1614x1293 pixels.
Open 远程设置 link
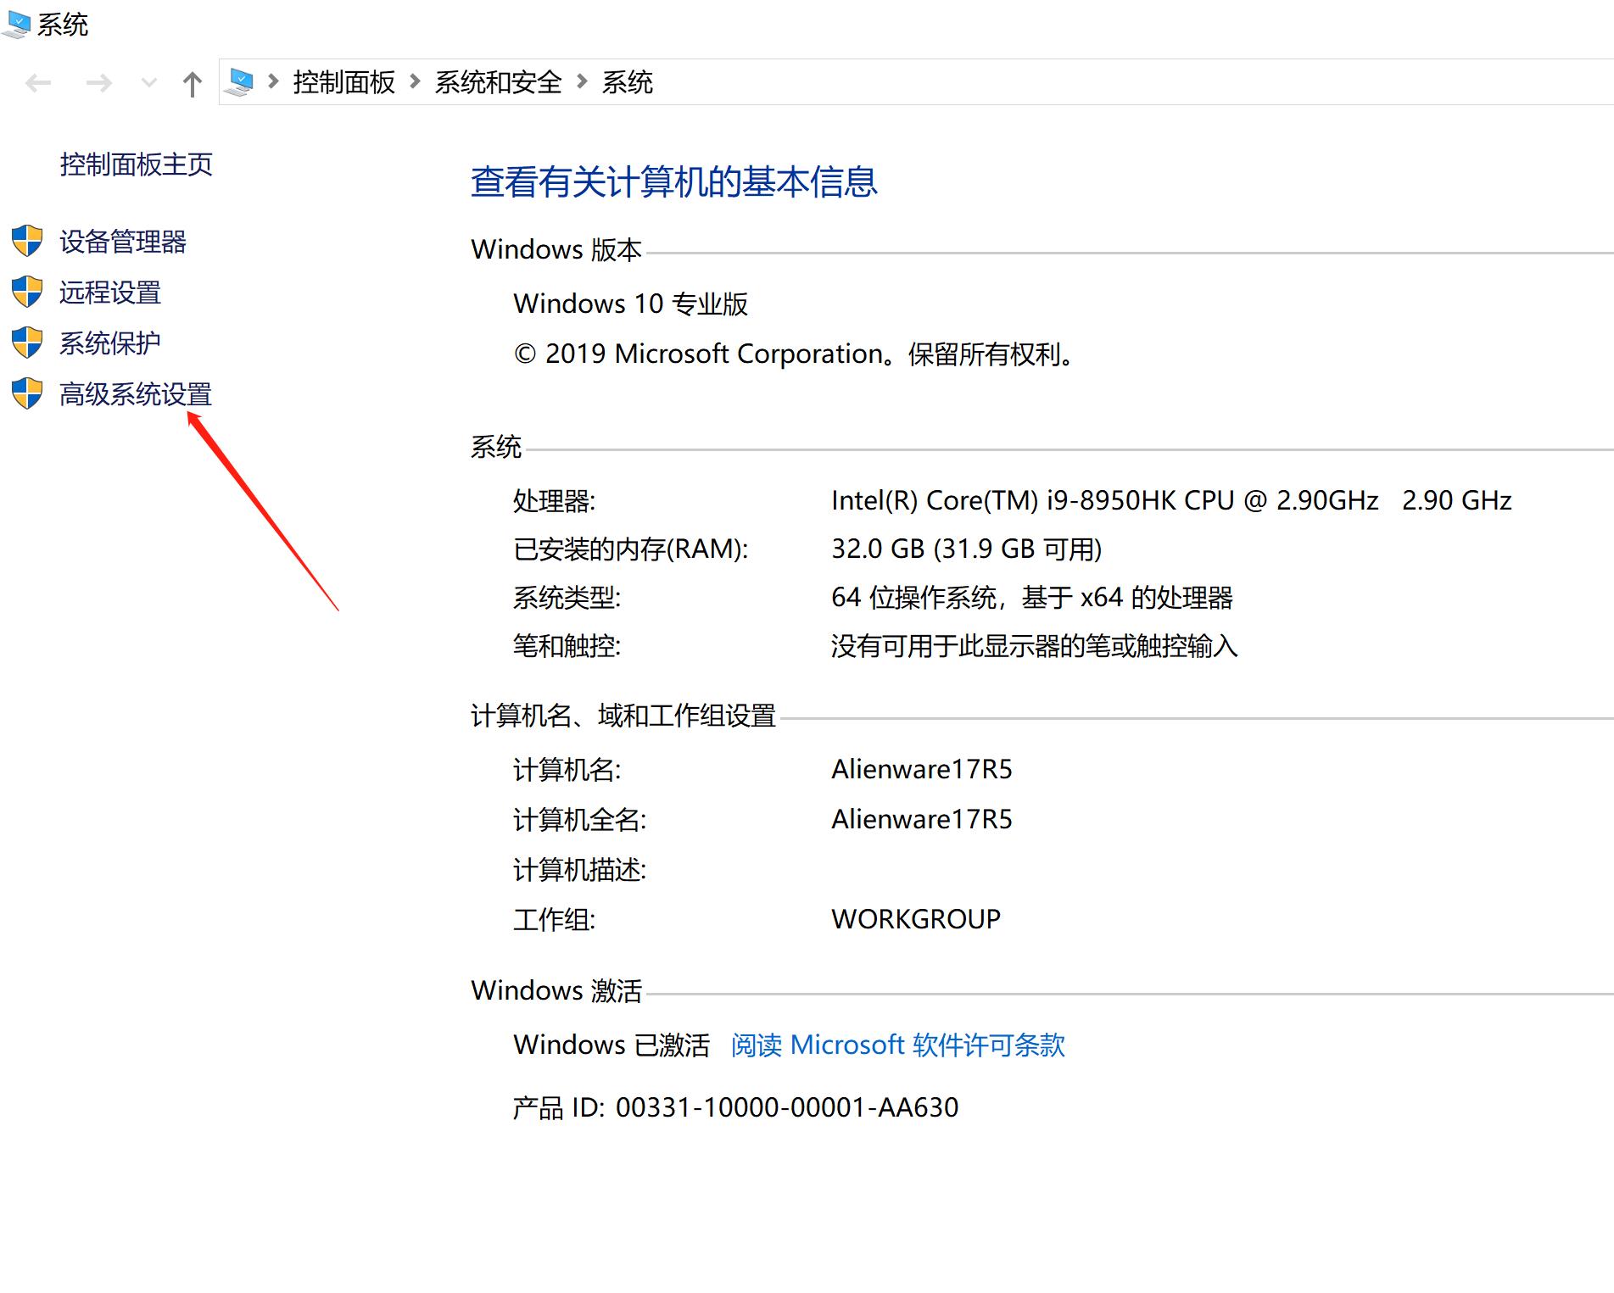110,293
